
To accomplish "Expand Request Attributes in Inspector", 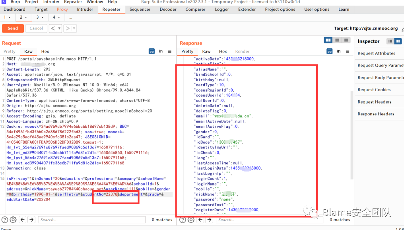I will 379,53.
